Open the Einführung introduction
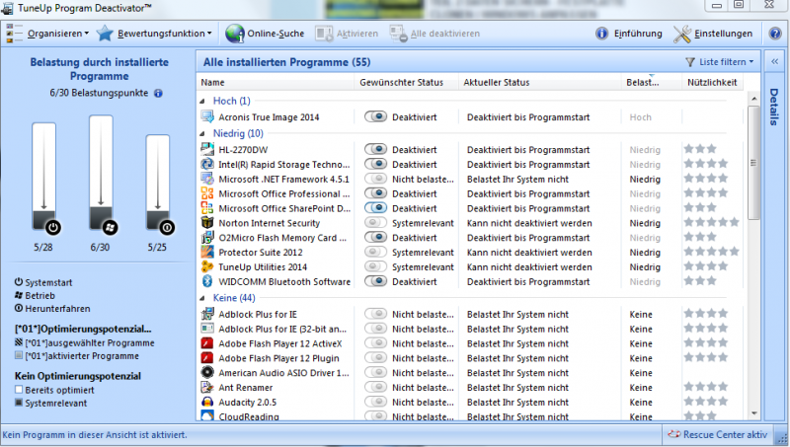This screenshot has width=790, height=447. tap(629, 34)
